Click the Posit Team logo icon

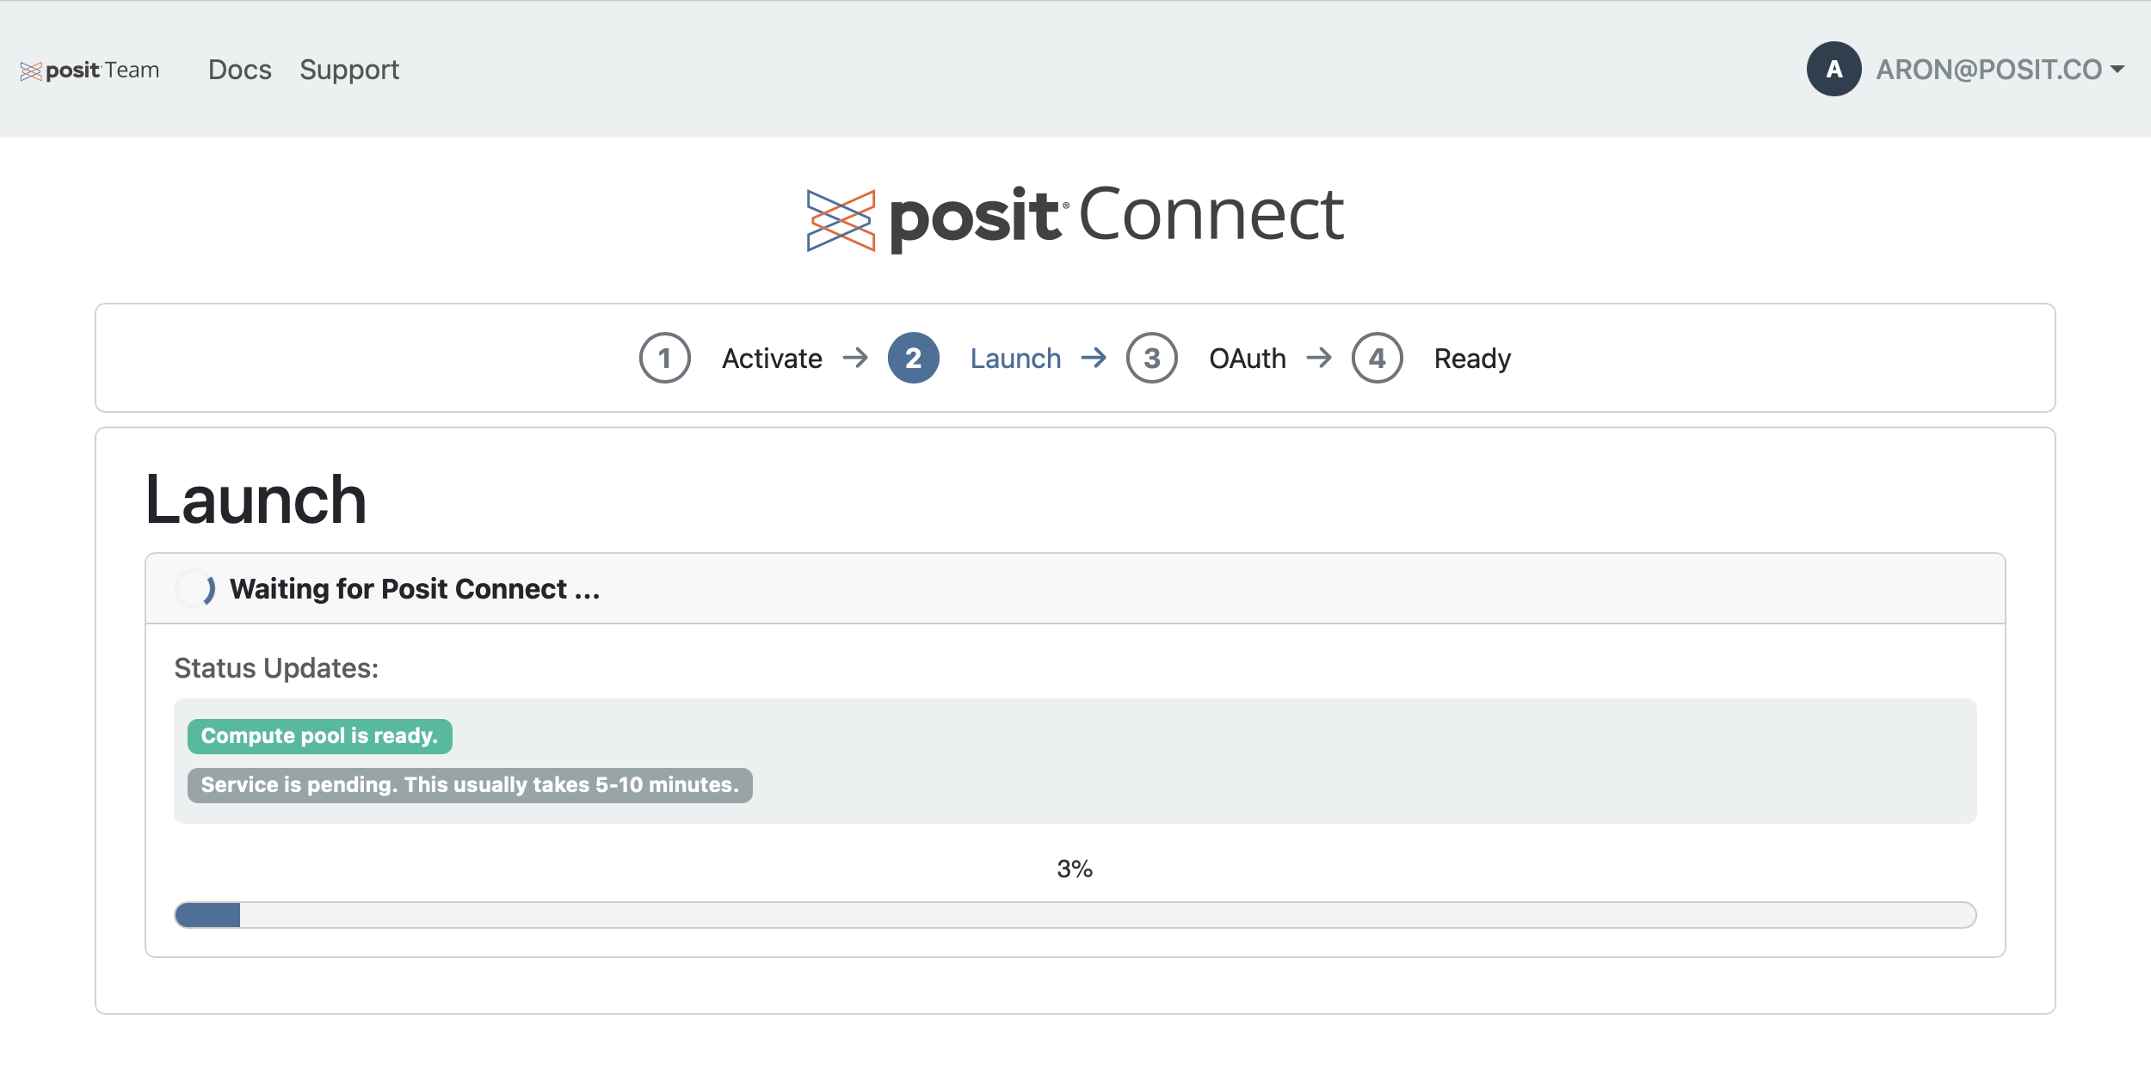31,71
